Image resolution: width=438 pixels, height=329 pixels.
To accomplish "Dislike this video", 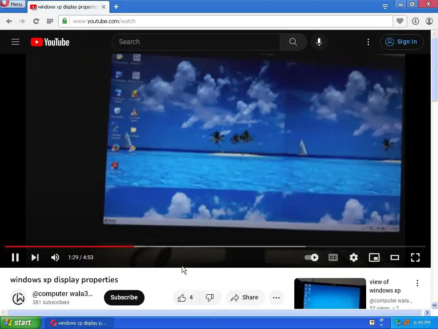I will 210,298.
